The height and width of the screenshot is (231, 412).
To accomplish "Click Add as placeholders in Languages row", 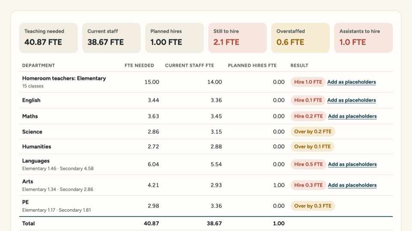I will tap(352, 164).
